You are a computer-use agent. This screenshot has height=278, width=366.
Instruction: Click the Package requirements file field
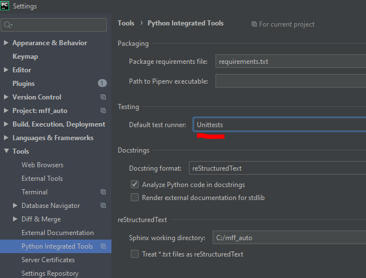291,62
